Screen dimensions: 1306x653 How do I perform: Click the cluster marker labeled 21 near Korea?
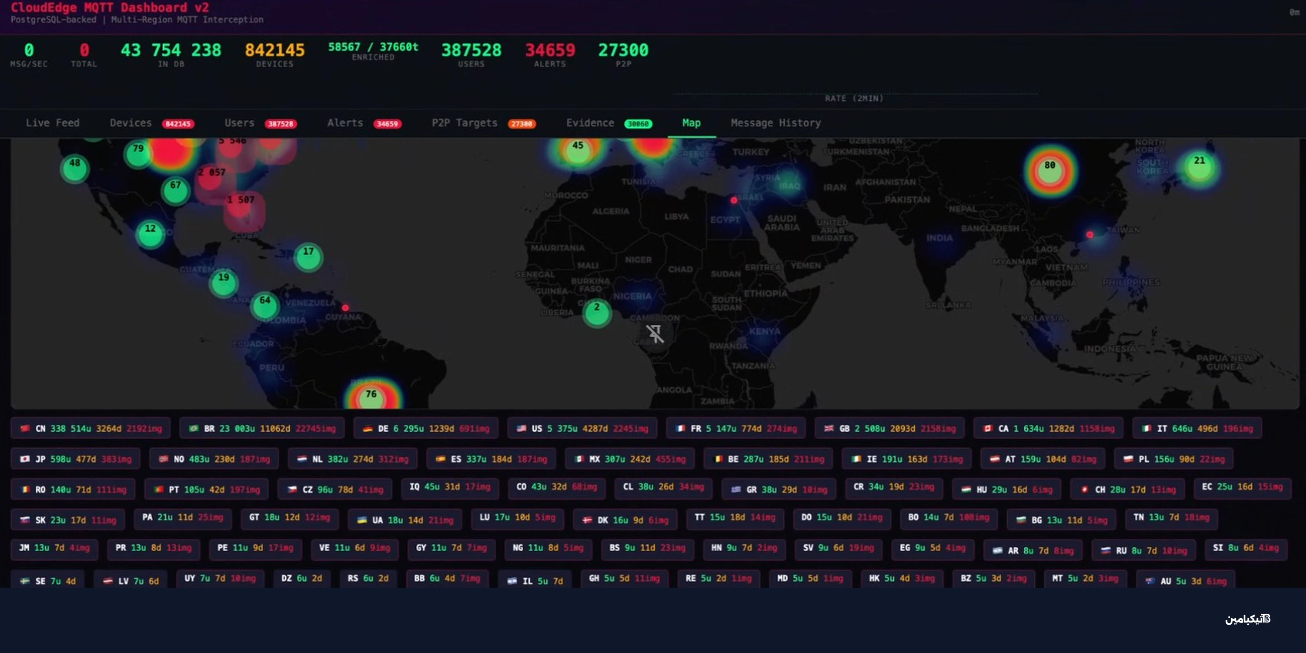(1199, 166)
